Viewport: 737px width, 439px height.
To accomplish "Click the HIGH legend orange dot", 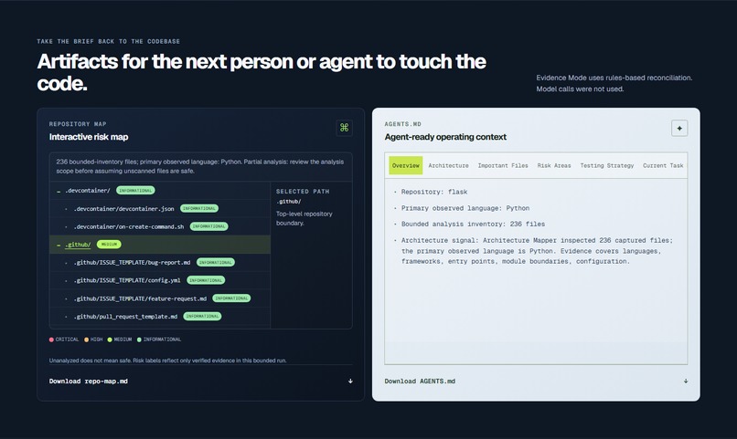I will click(87, 340).
